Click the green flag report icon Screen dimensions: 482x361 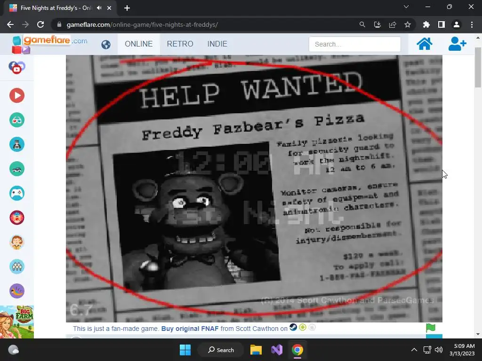pyautogui.click(x=431, y=328)
